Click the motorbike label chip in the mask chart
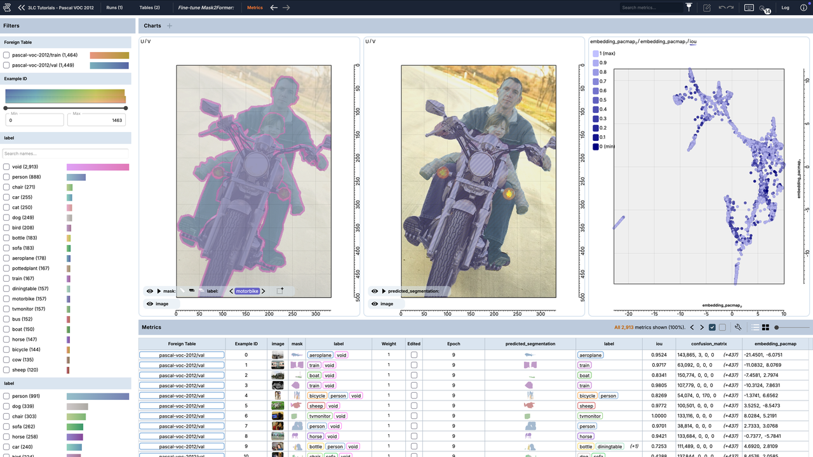The width and height of the screenshot is (813, 457). pos(247,291)
